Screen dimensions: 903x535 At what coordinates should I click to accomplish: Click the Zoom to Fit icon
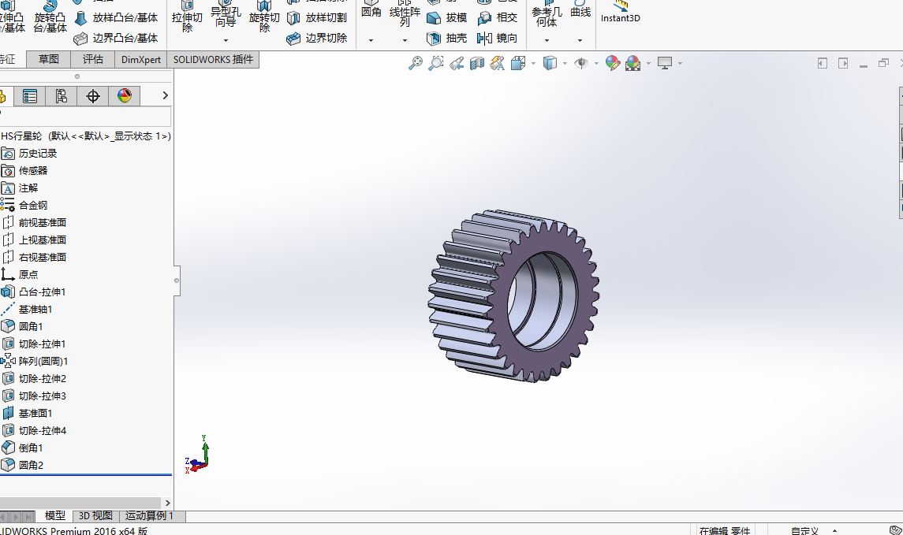tap(416, 64)
